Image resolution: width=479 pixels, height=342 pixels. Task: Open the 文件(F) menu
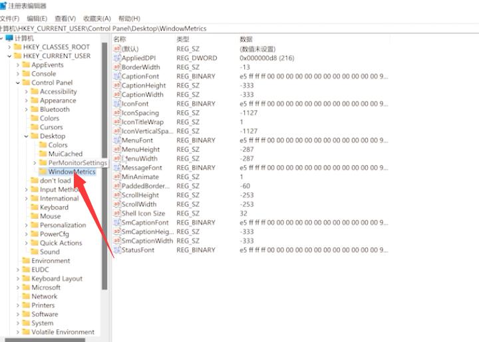point(9,19)
